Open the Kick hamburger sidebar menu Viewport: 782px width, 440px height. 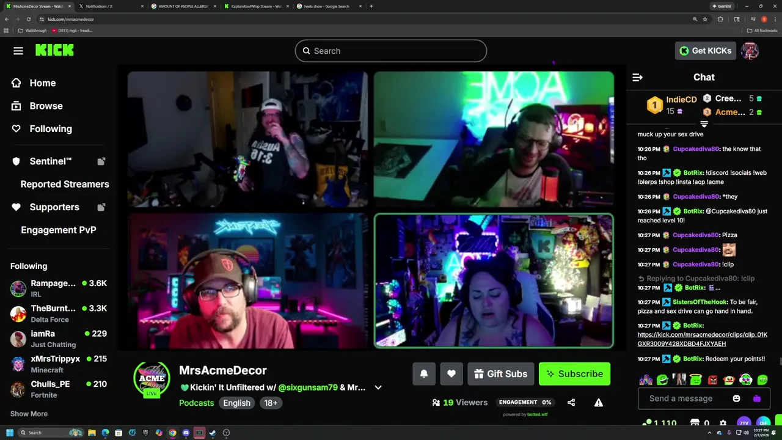click(x=18, y=51)
